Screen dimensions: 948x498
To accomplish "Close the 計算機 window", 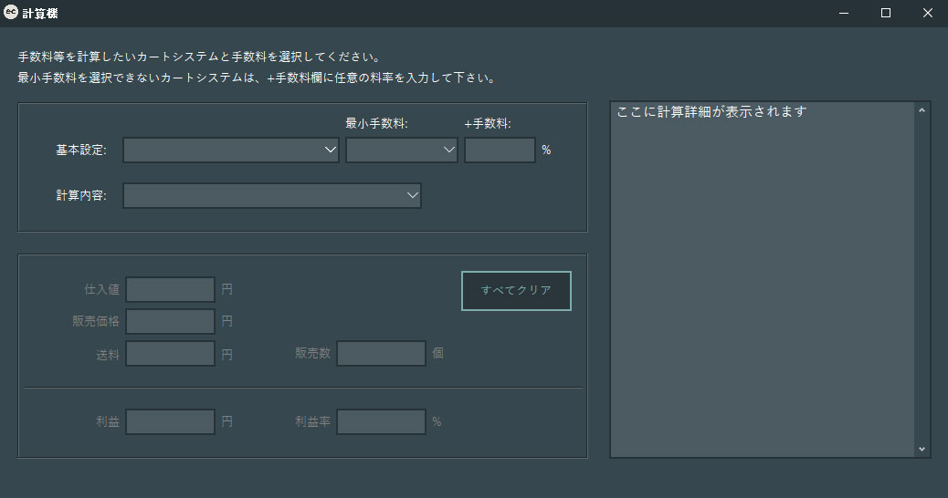I will coord(927,13).
